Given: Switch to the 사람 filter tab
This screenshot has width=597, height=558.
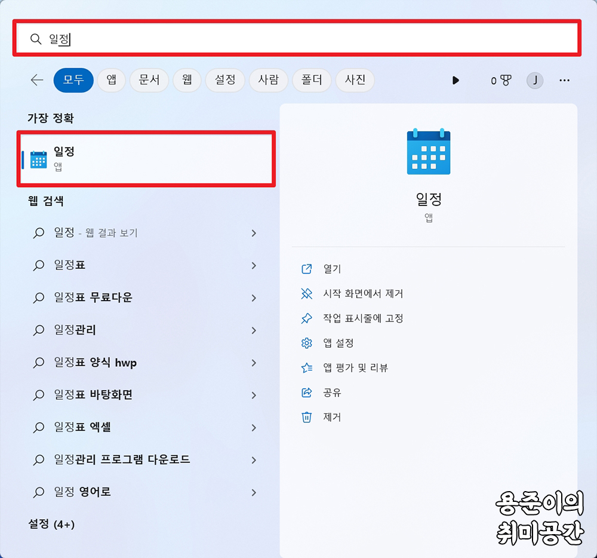Looking at the screenshot, I should (x=269, y=80).
